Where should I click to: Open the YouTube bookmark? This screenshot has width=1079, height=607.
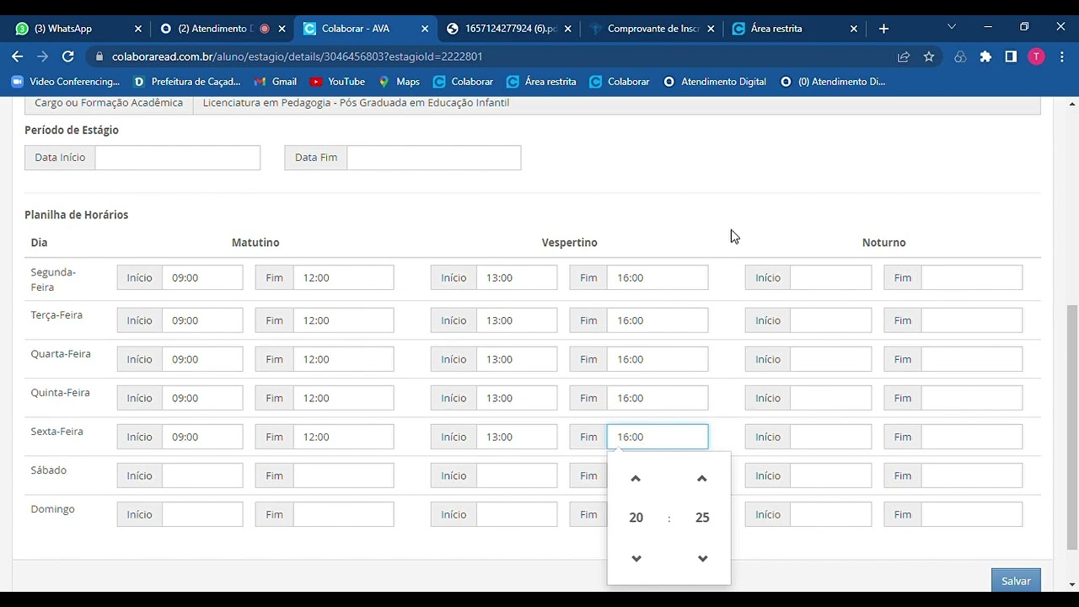337,82
